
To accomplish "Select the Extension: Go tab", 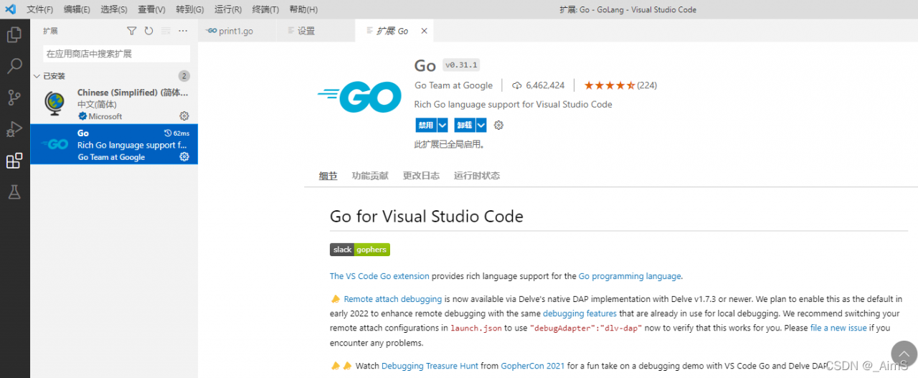I will coord(394,31).
